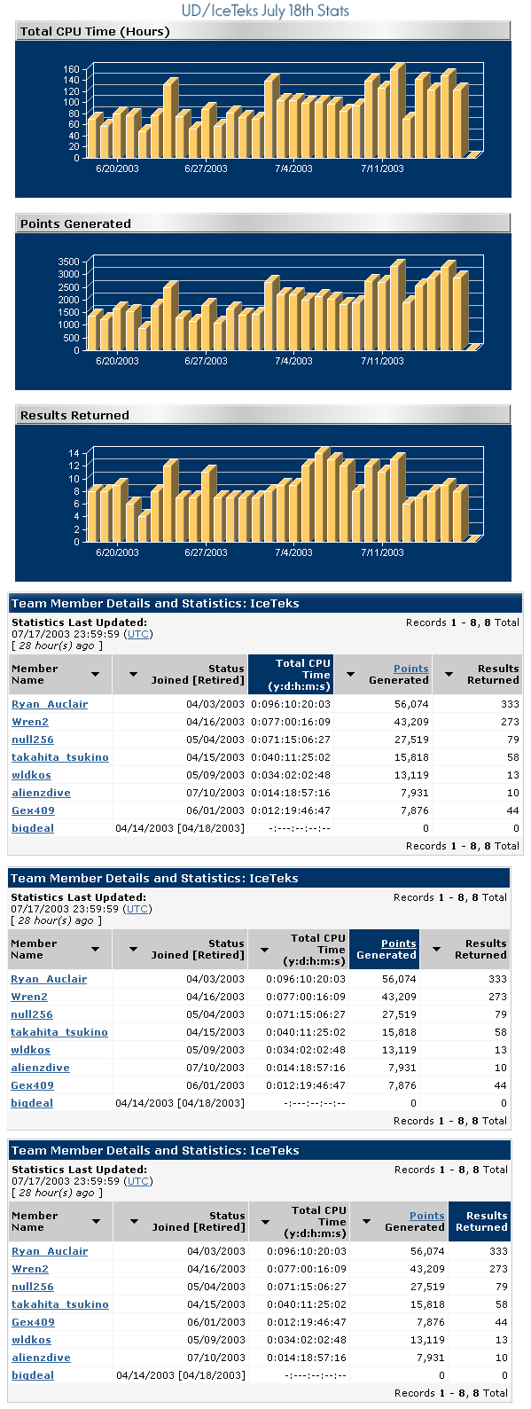
Task: Click sort arrow beside Status Joined in middle table
Action: [133, 950]
